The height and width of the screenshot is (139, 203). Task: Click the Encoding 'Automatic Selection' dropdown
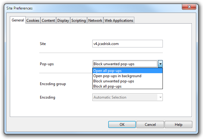click(127, 97)
